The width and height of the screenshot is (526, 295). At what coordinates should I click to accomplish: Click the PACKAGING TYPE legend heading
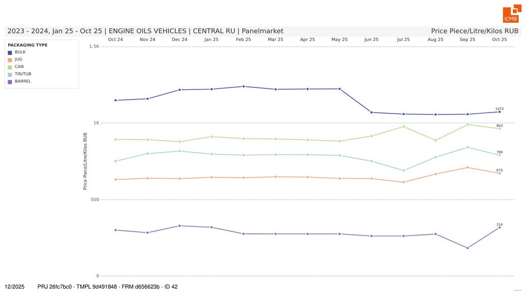[x=28, y=45]
